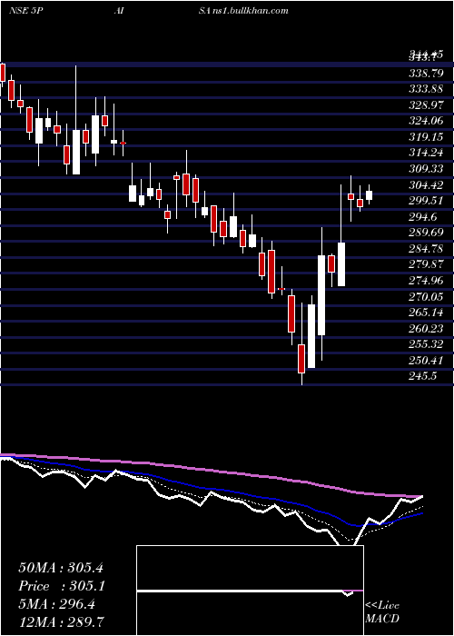
Task: Select the 294.6 price label
Action: point(423,216)
